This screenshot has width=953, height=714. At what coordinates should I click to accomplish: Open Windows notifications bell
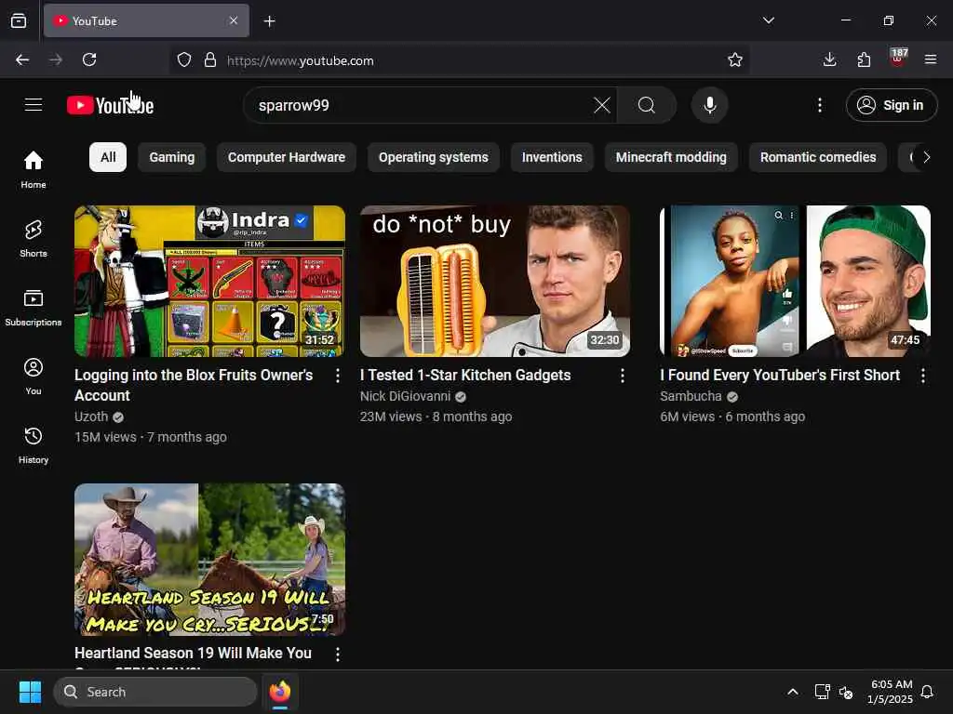927,692
